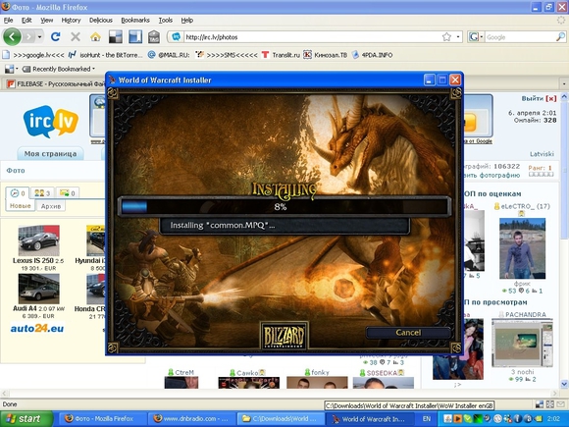
Task: Open the 4PDA.INFO bookmark
Action: 373,55
